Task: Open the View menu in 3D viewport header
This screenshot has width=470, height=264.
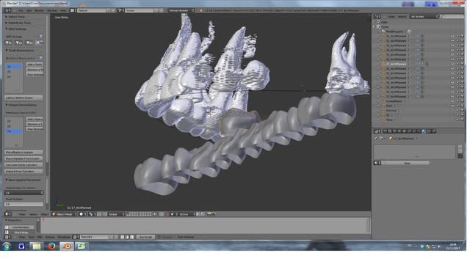Action: coord(22,214)
